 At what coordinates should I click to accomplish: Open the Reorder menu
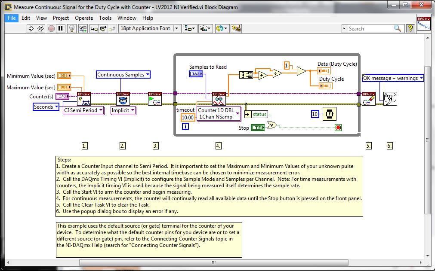click(x=222, y=28)
